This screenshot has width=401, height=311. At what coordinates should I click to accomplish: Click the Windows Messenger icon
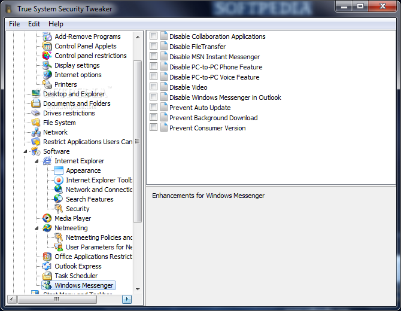(47, 285)
